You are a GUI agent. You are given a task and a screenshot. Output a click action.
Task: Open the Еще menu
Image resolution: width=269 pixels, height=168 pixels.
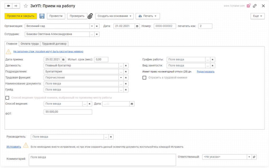click(257, 16)
